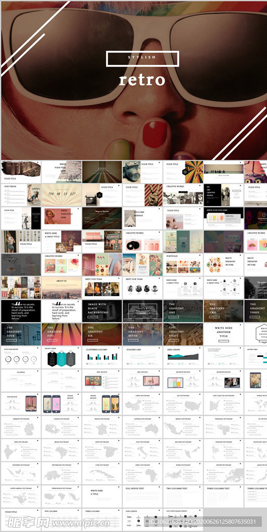Viewport: 267px width, 532px height.
Task: Open the CLUSTERED COLUMN chart slide
Action: [x=102, y=357]
